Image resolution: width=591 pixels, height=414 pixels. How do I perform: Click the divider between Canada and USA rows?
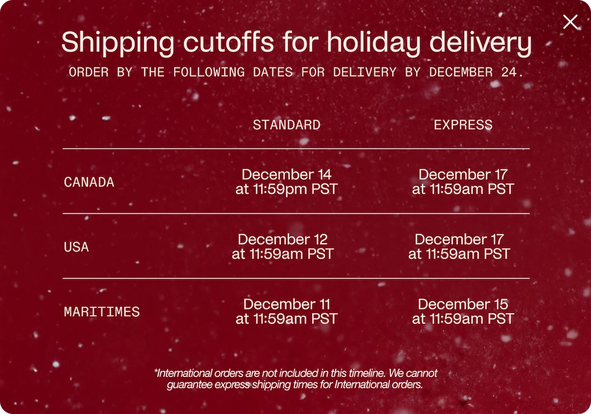296,213
